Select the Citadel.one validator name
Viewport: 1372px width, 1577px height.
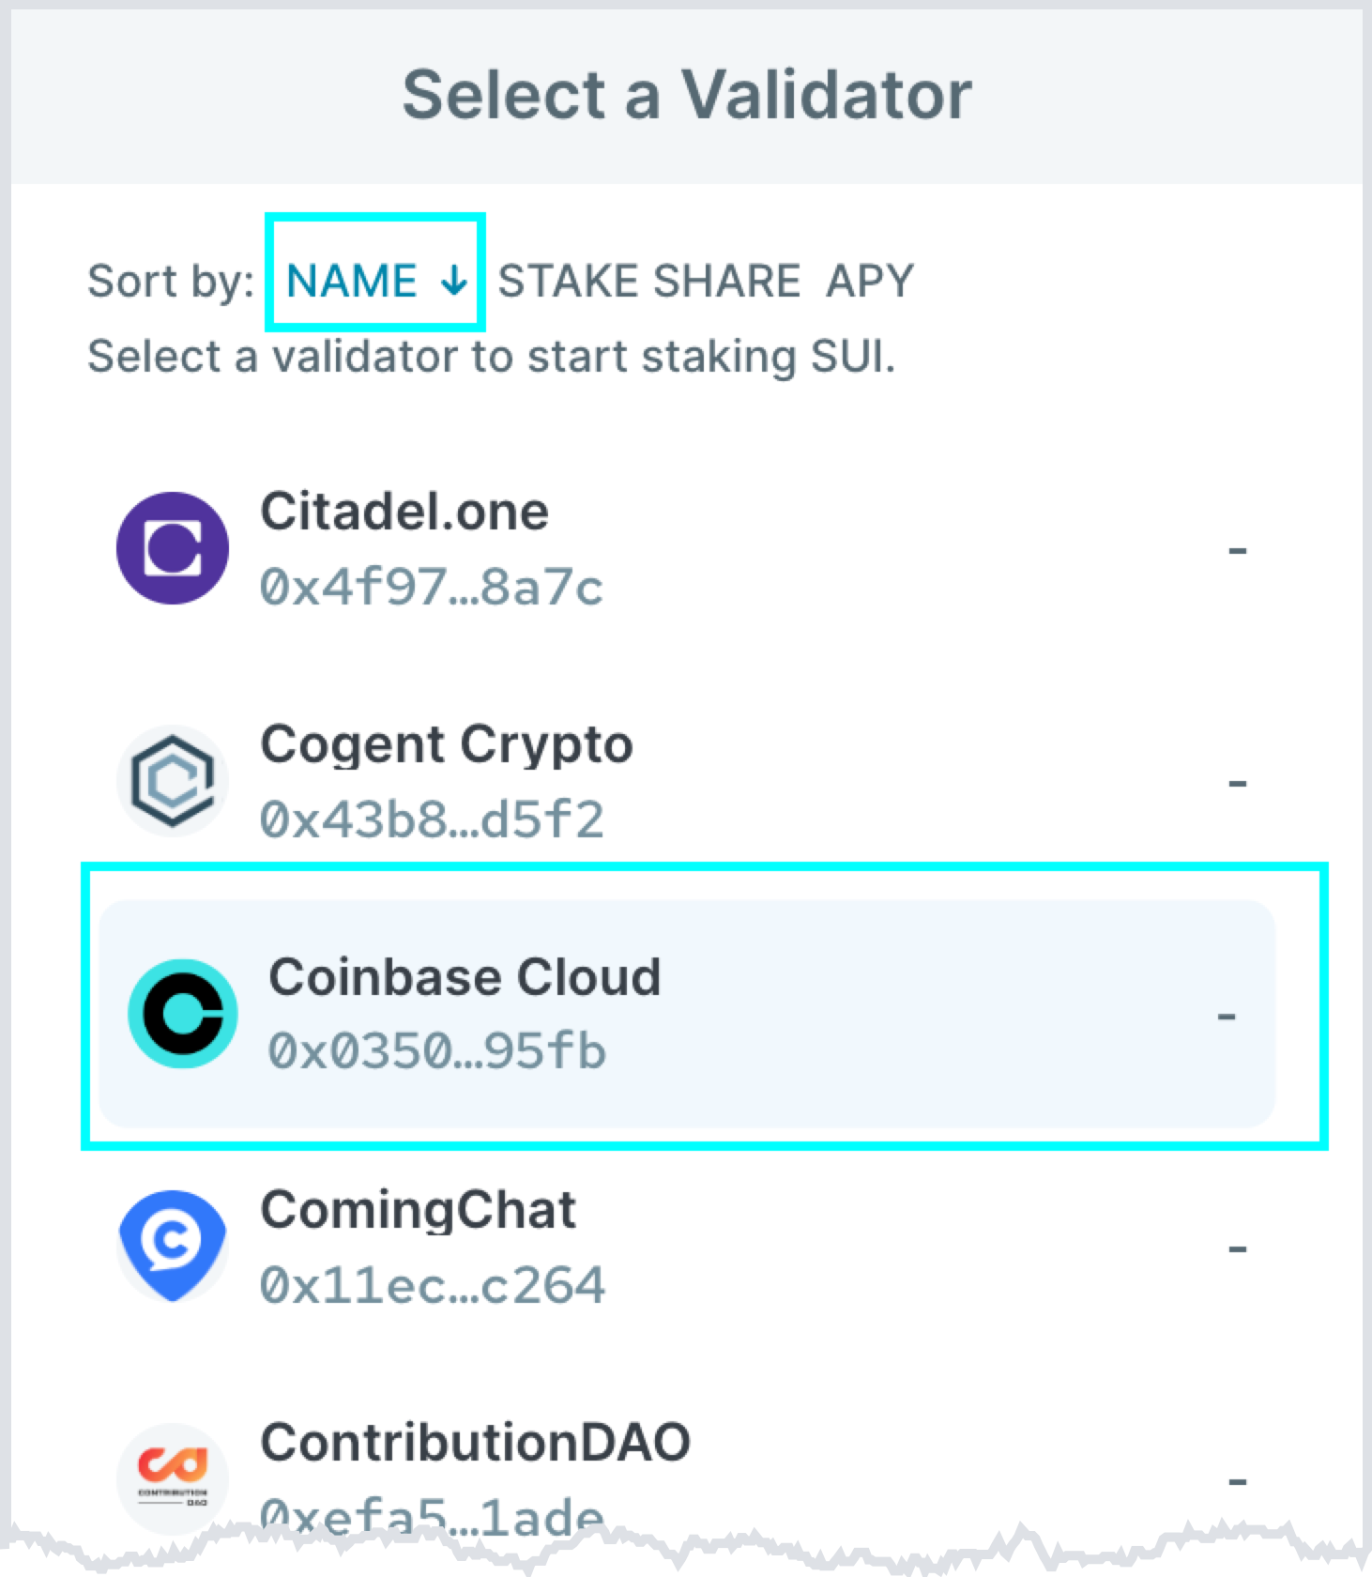404,512
